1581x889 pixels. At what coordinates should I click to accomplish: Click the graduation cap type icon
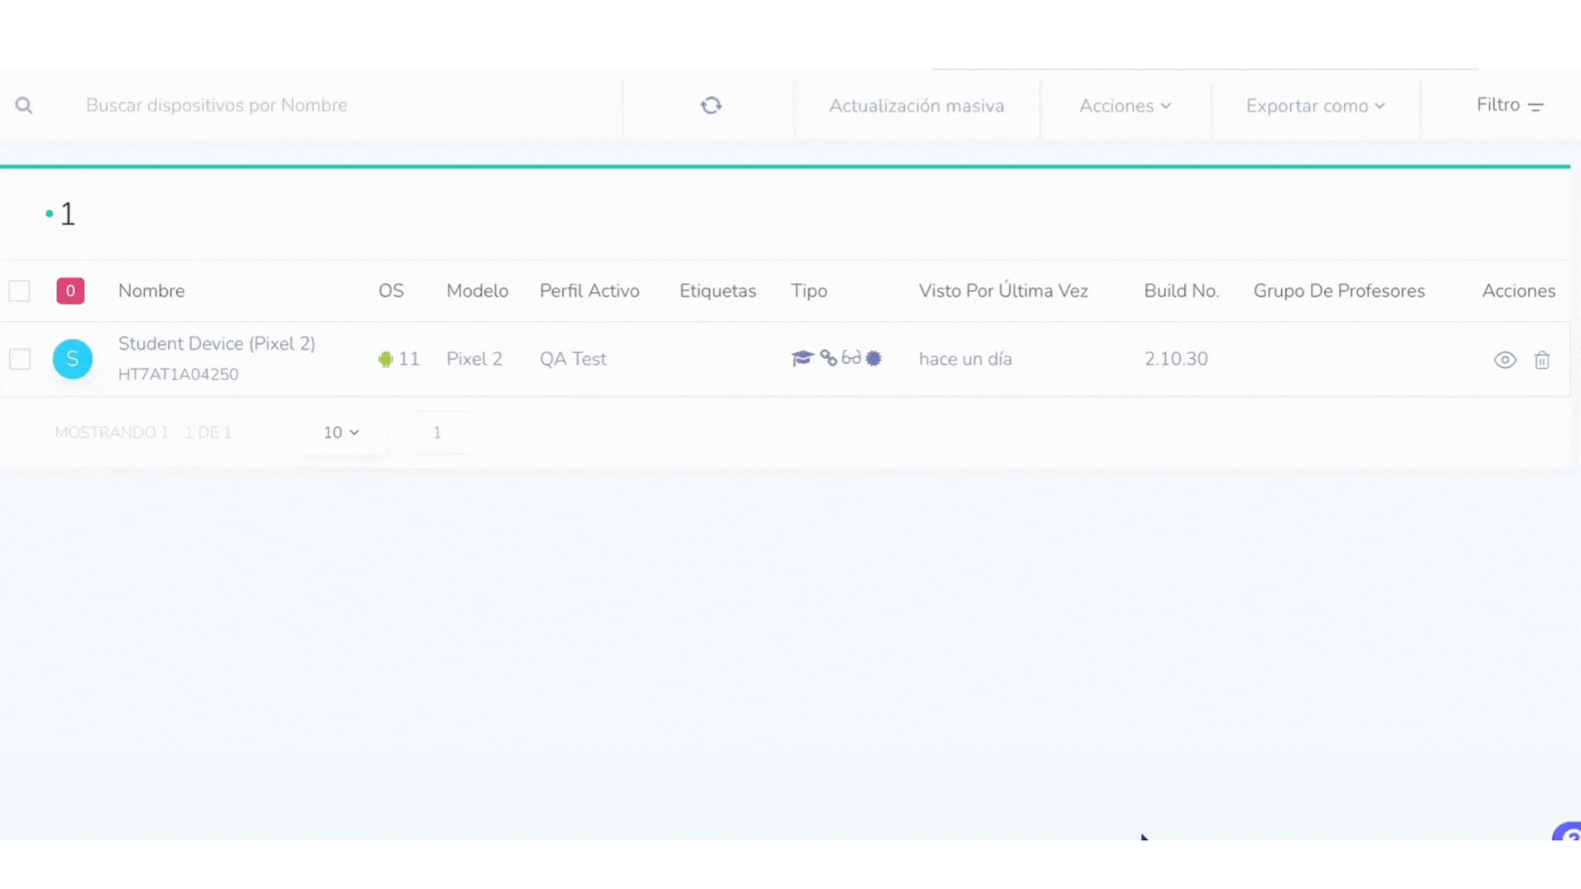point(802,358)
